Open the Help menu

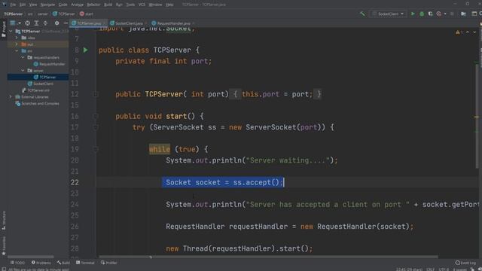[x=169, y=5]
